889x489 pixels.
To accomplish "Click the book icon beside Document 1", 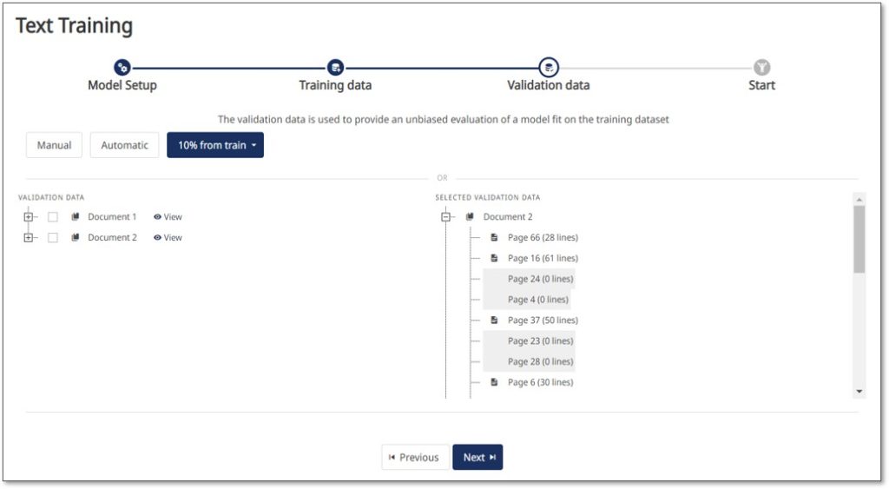I will tap(75, 216).
